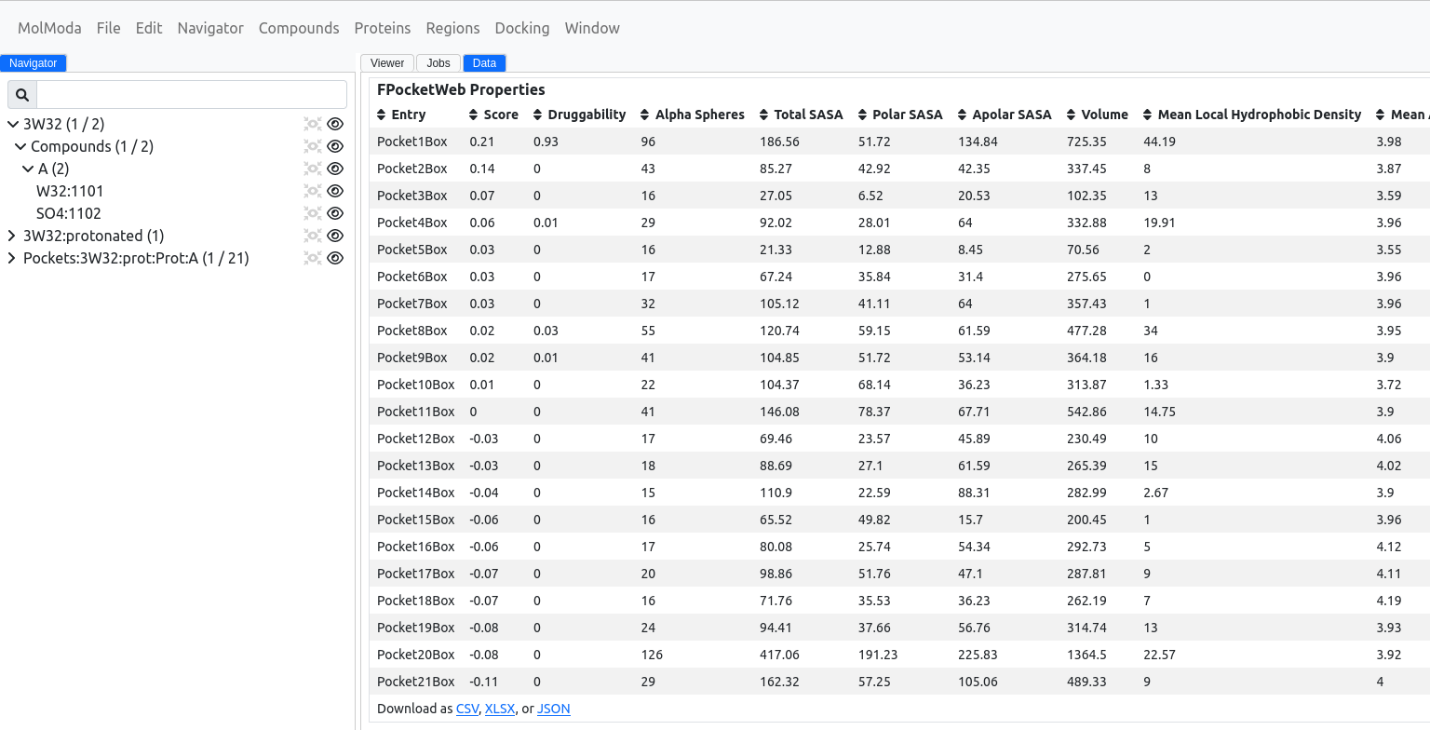Click the focus icon beside 3W32:protonated
This screenshot has height=730, width=1430.
coord(312,236)
